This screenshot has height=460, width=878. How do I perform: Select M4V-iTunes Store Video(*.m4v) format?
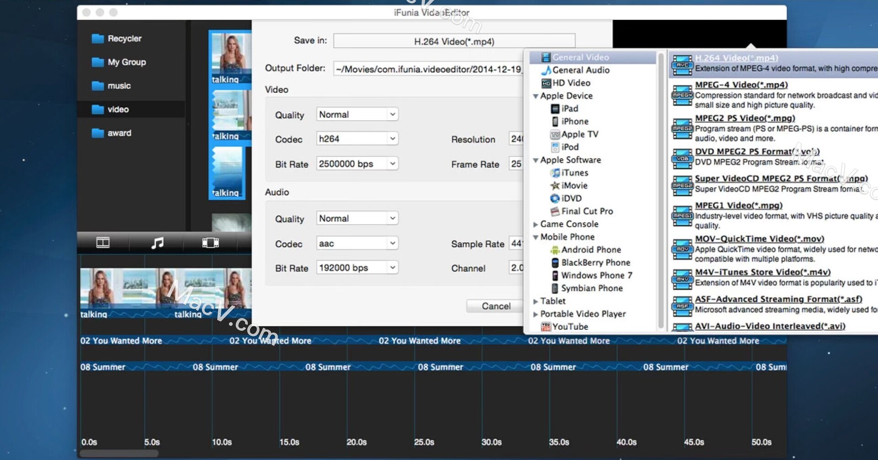point(763,273)
